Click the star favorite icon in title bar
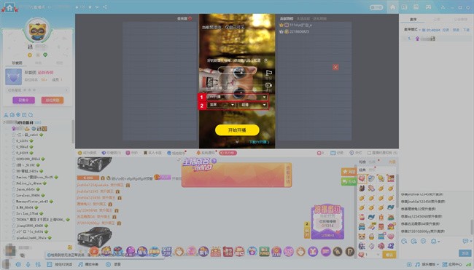The width and height of the screenshot is (474, 270). coord(90,7)
